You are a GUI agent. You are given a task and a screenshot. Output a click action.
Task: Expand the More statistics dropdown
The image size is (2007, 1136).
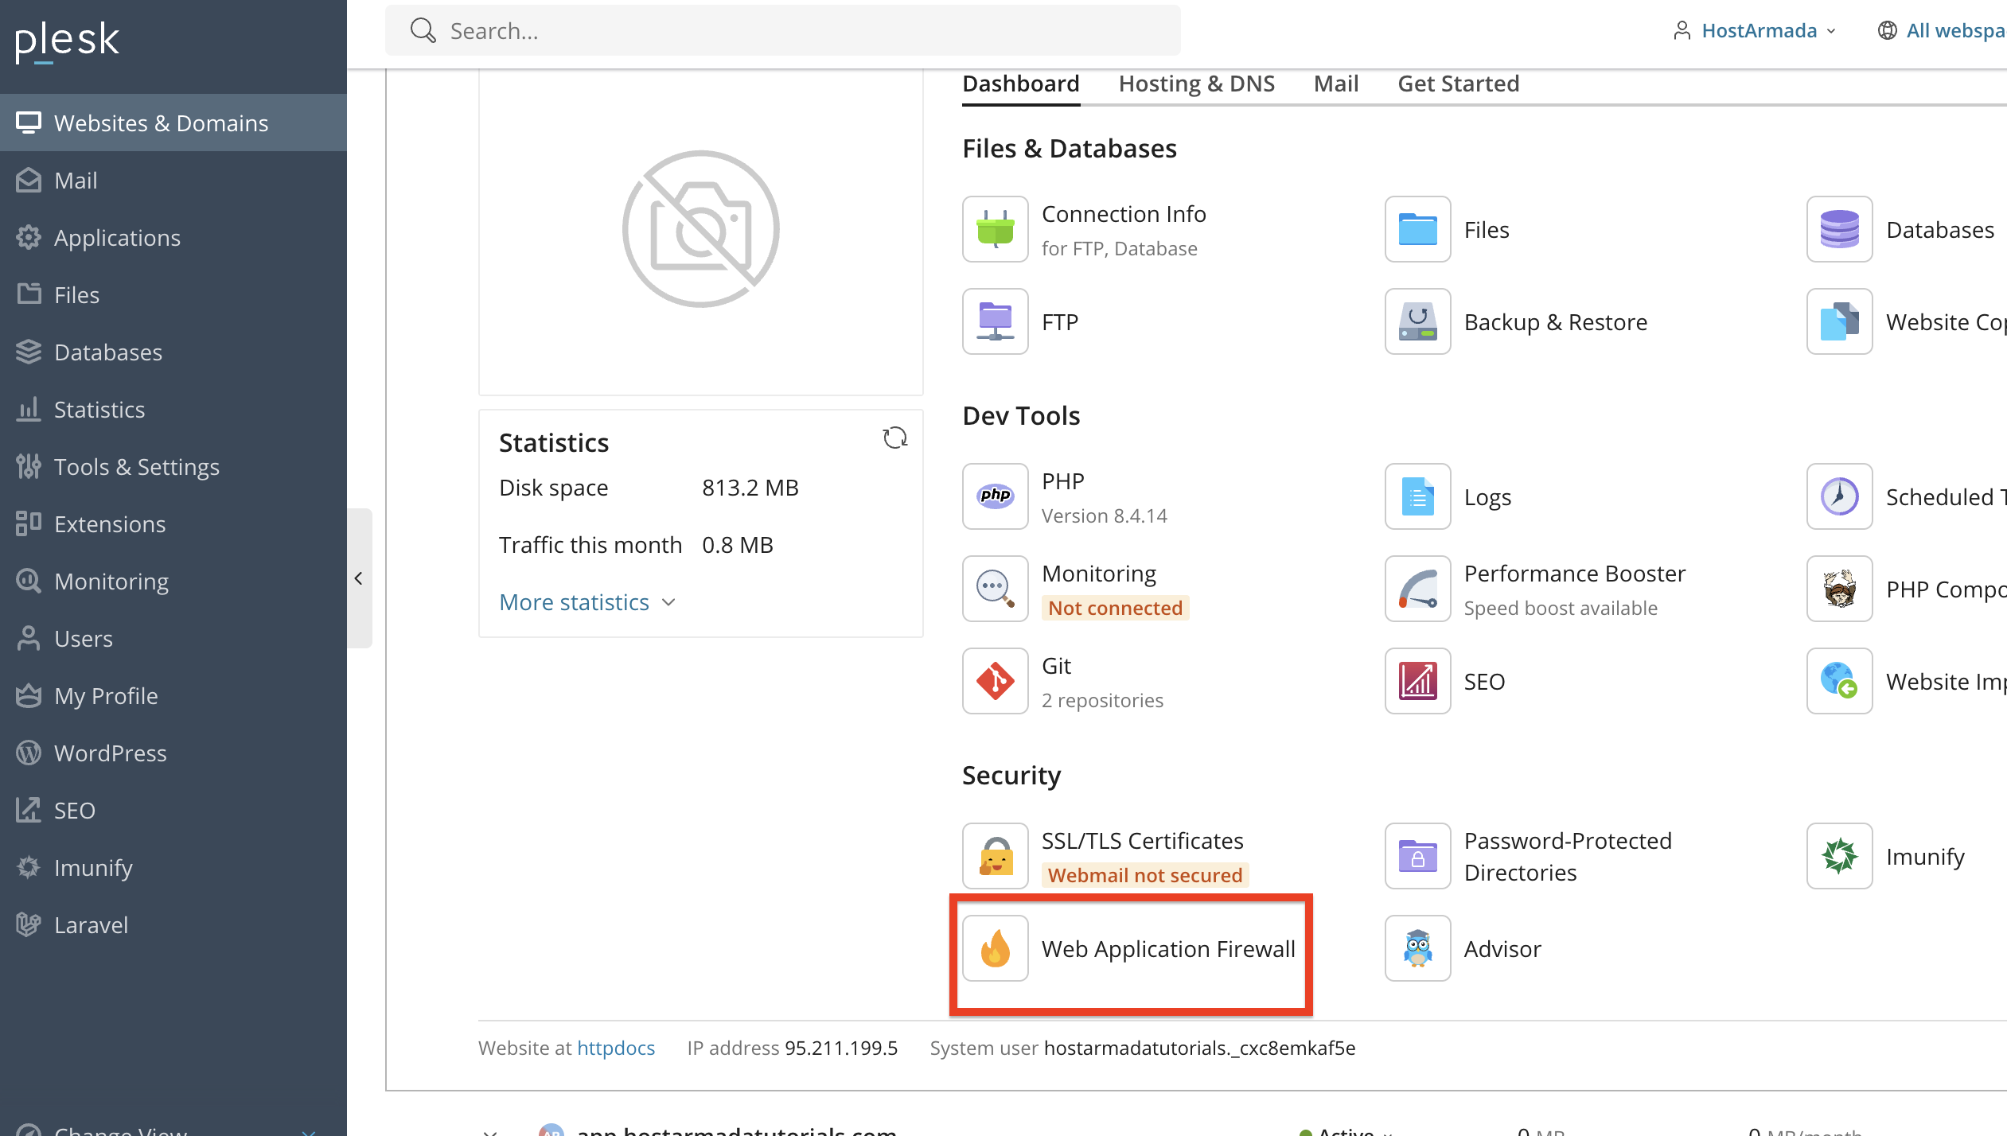pyautogui.click(x=586, y=601)
